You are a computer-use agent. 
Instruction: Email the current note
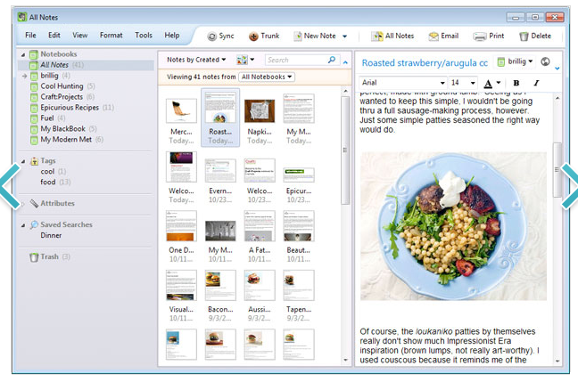point(444,37)
